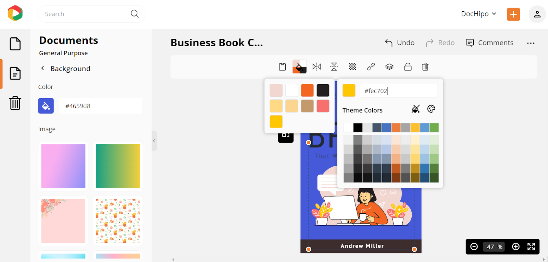548x262 pixels.
Task: Edit the background color hex field #4659d8
Action: (x=100, y=106)
